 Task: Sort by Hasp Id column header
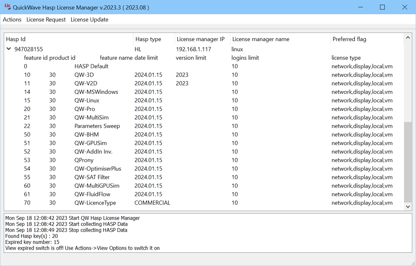[x=69, y=39]
